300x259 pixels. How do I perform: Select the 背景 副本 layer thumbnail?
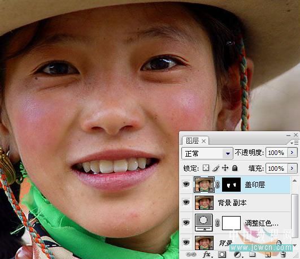pos(204,202)
